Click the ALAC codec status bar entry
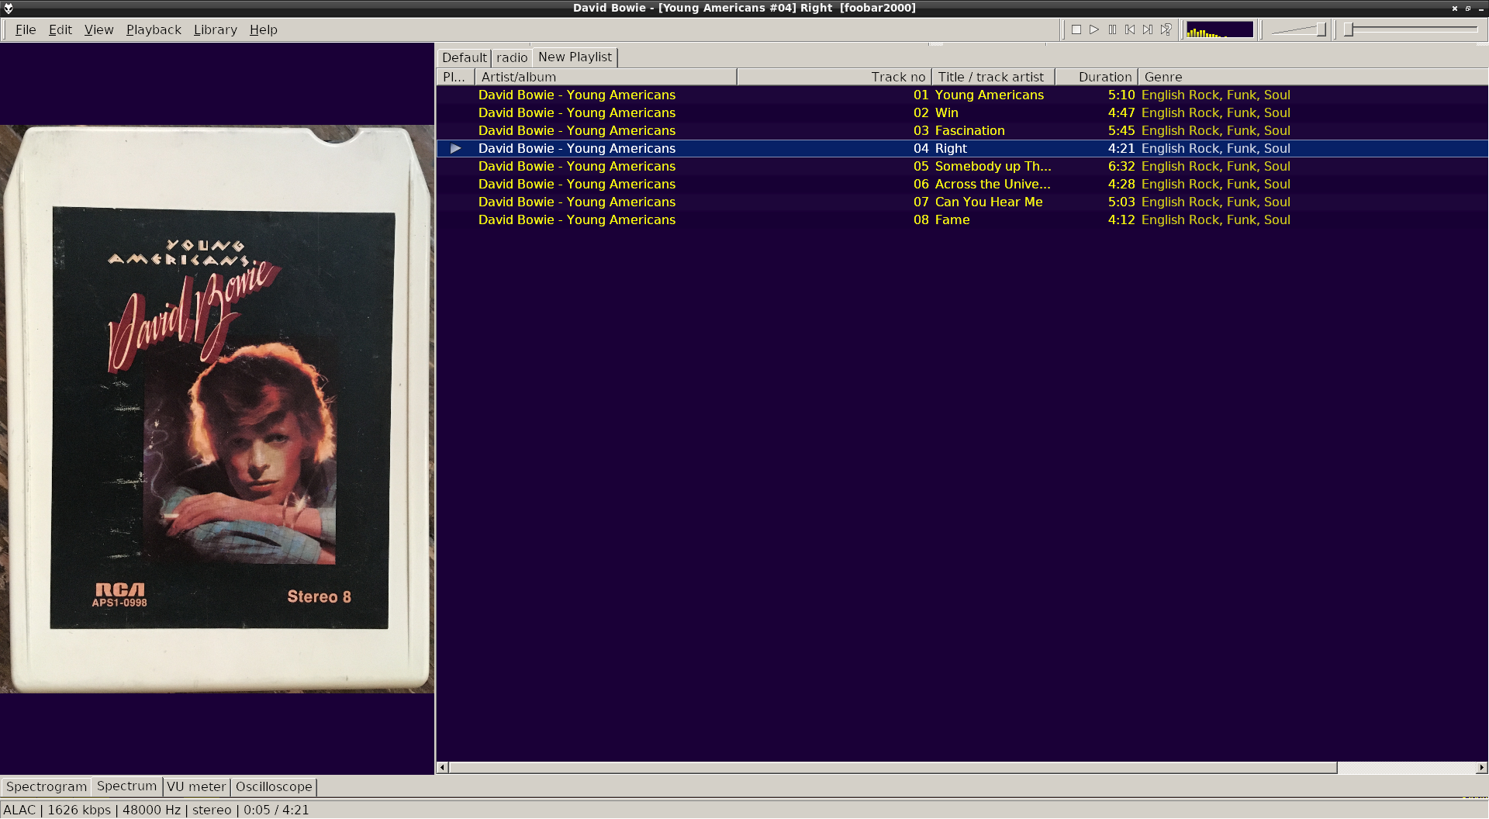Viewport: 1489px width, 819px height. (x=19, y=810)
